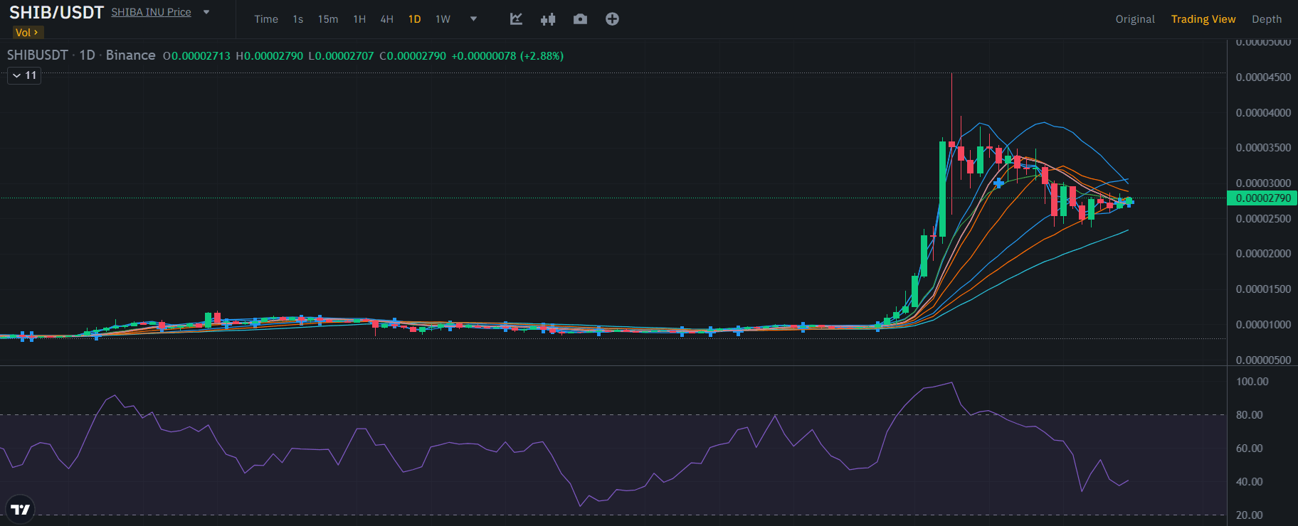1298x526 pixels.
Task: Select the 1s time interval
Action: tap(297, 19)
